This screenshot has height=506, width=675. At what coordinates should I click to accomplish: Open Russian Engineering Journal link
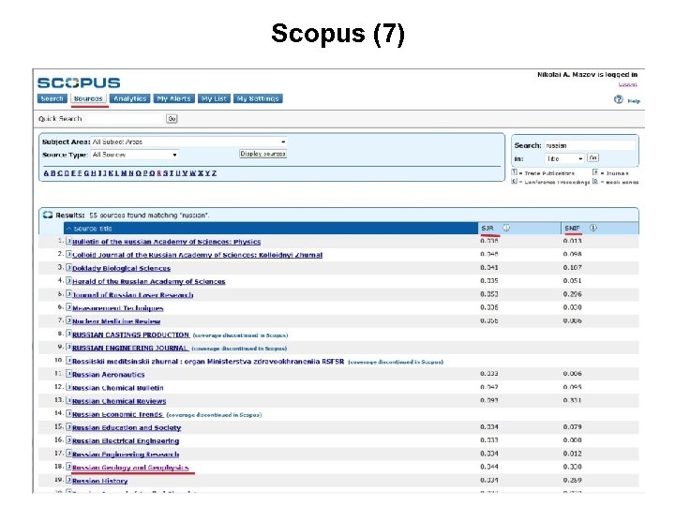click(130, 348)
